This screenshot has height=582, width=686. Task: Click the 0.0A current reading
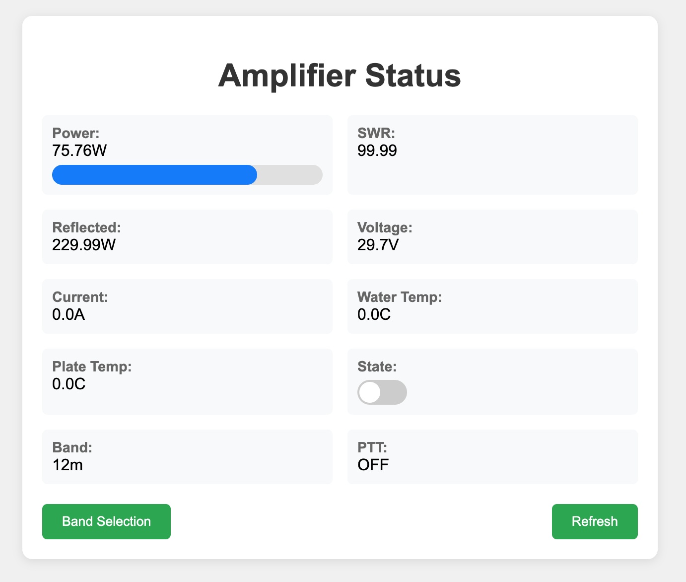click(x=69, y=314)
